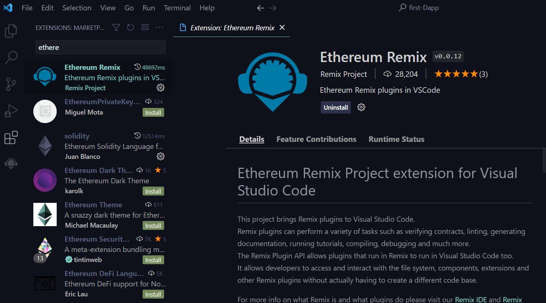Image resolution: width=546 pixels, height=303 pixels.
Task: Open the Run menu
Action: pyautogui.click(x=149, y=8)
